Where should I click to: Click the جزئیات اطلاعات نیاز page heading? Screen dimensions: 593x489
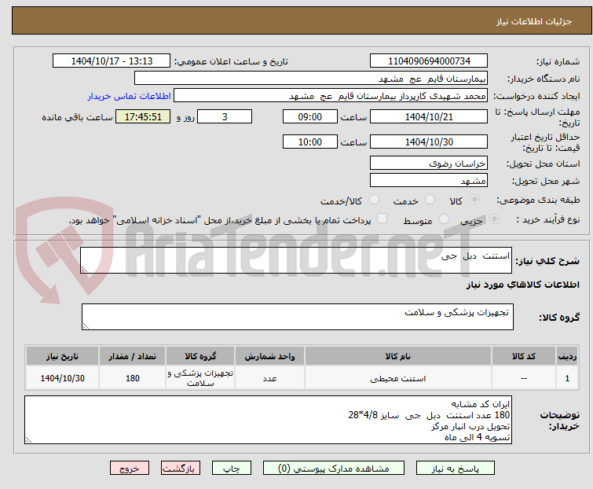534,21
